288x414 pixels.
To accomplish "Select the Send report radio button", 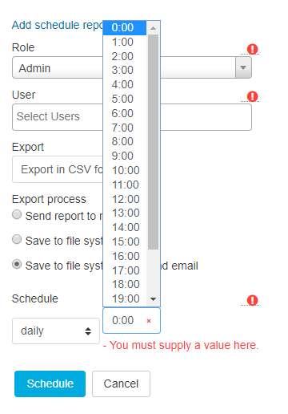I will (17, 214).
